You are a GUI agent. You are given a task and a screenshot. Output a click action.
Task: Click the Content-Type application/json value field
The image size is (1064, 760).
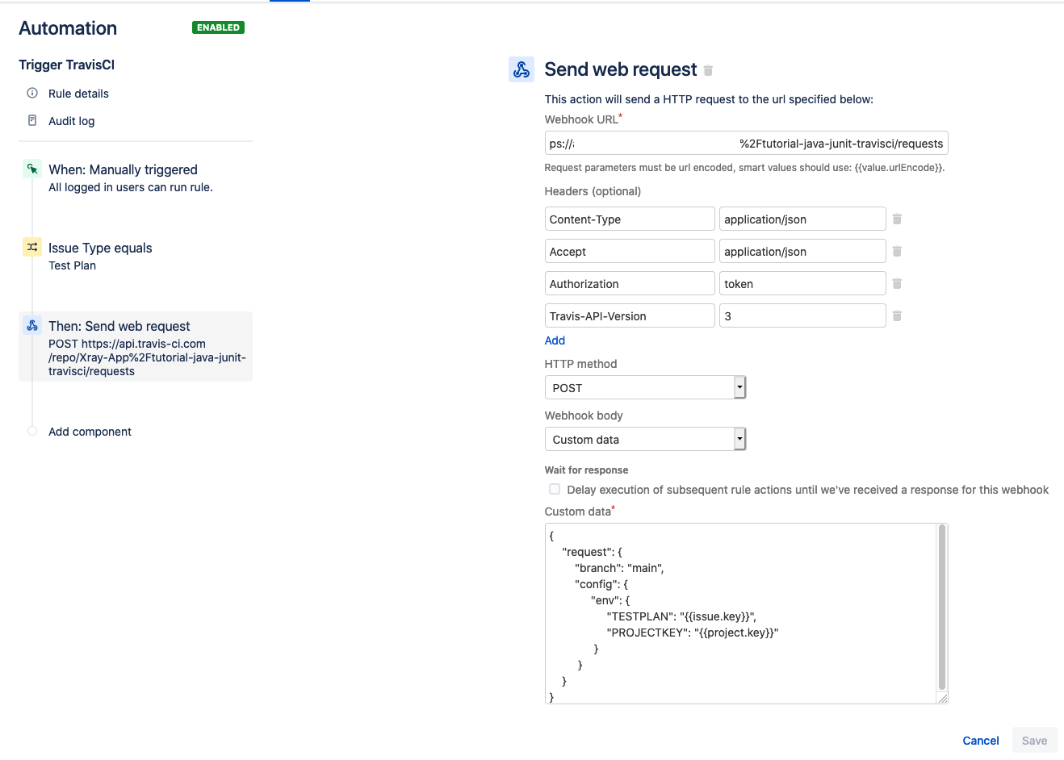[802, 219]
